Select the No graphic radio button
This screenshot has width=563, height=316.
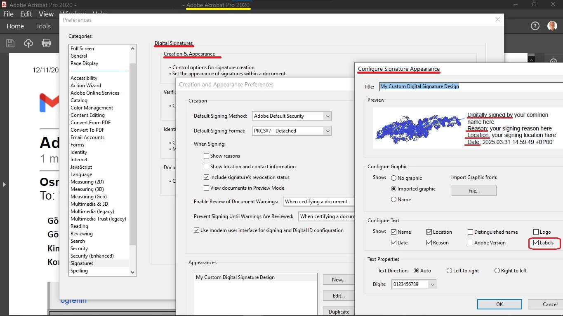tap(393, 178)
